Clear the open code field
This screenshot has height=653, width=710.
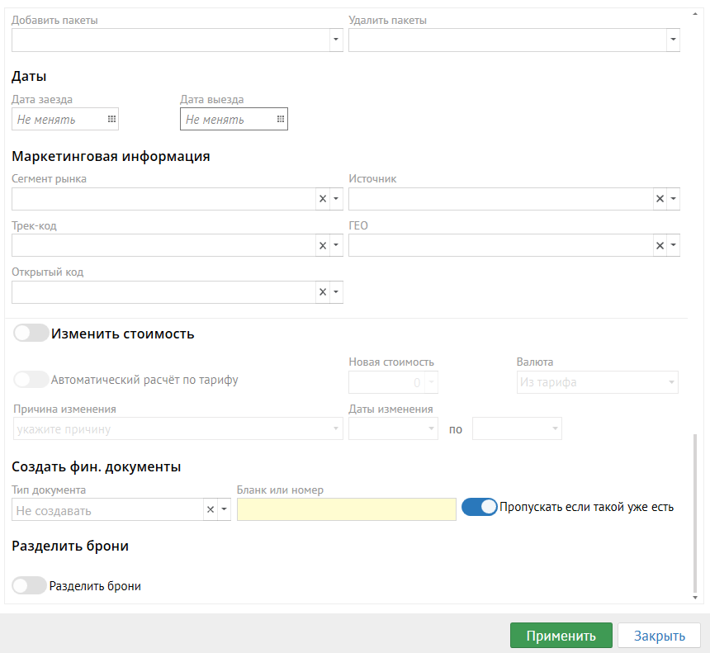[323, 292]
